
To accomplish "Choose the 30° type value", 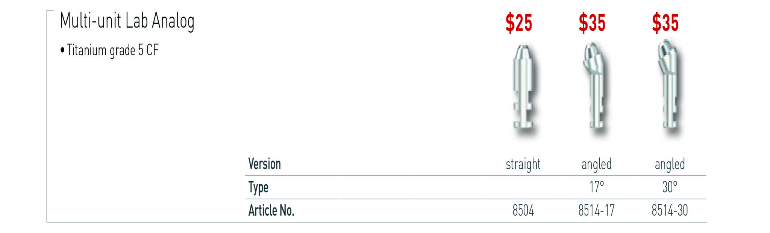I will point(670,187).
